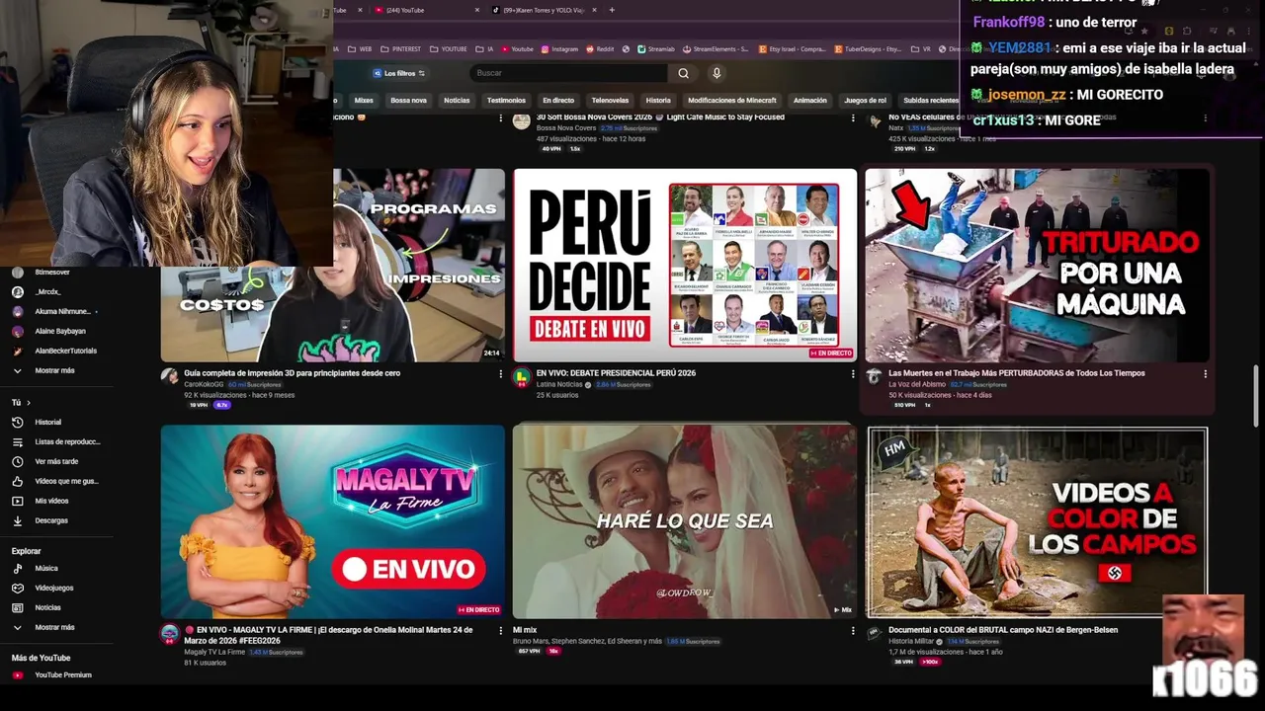Open Mis videos in the sidebar
1265x711 pixels.
tap(40, 501)
